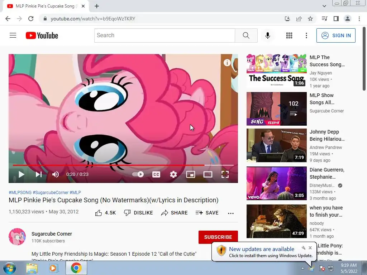Open the Diane Guerrero vevo video thumbnail
This screenshot has height=275, width=367.
pyautogui.click(x=276, y=183)
